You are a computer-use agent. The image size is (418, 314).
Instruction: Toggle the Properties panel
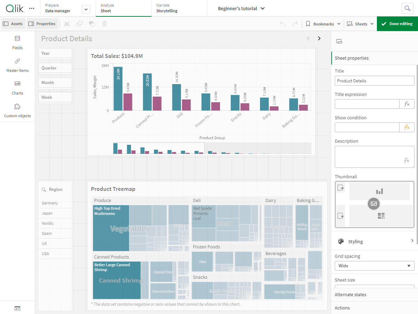pyautogui.click(x=42, y=24)
